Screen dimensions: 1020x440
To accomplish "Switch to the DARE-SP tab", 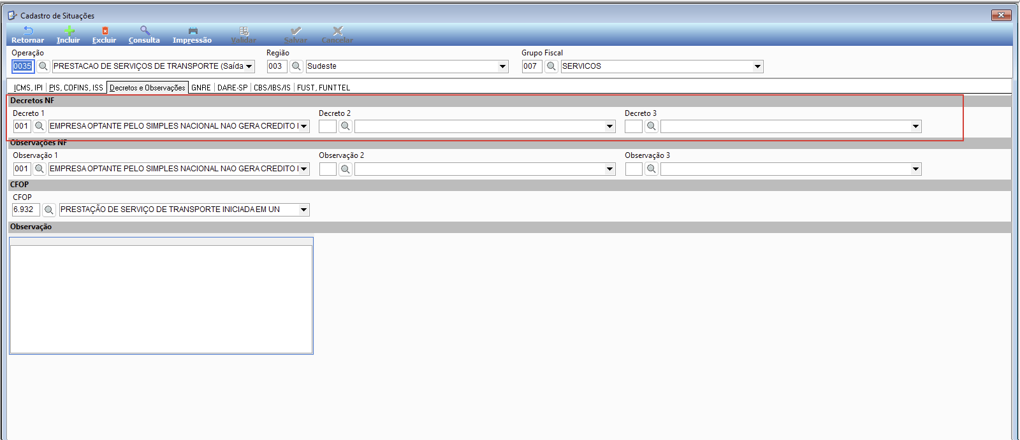I will click(x=232, y=88).
